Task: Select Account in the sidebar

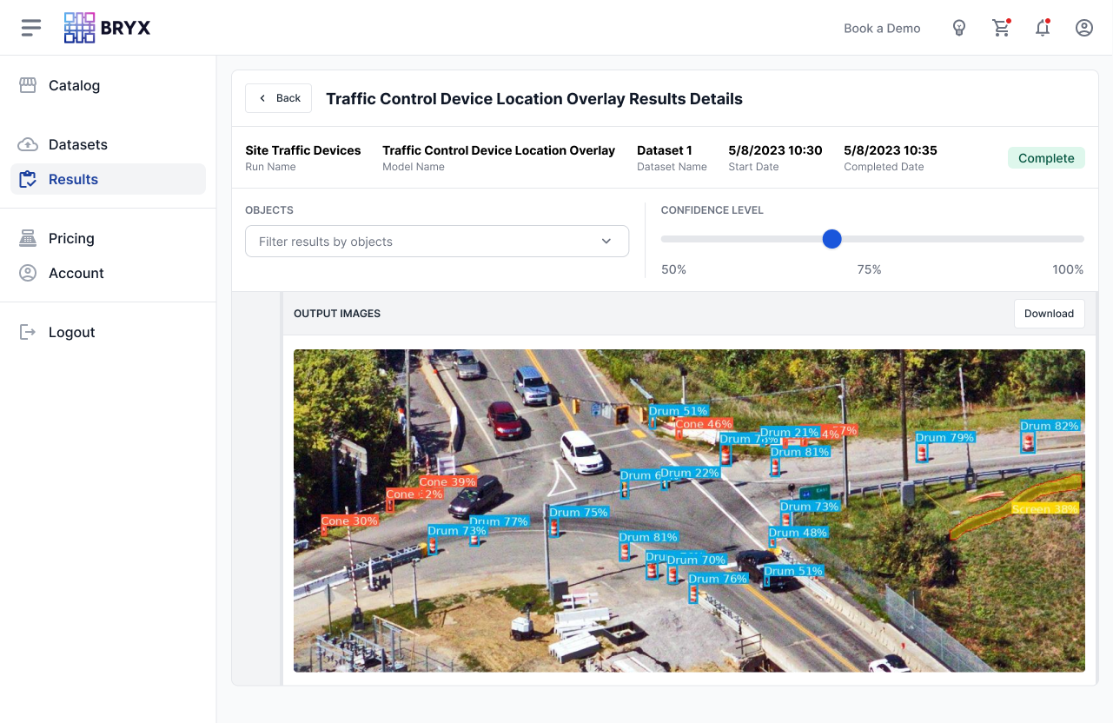Action: point(76,273)
